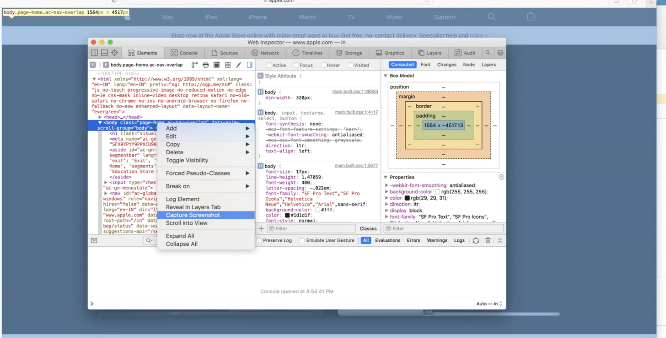Click the Classes button in styles panel
The height and width of the screenshot is (338, 666).
368,229
